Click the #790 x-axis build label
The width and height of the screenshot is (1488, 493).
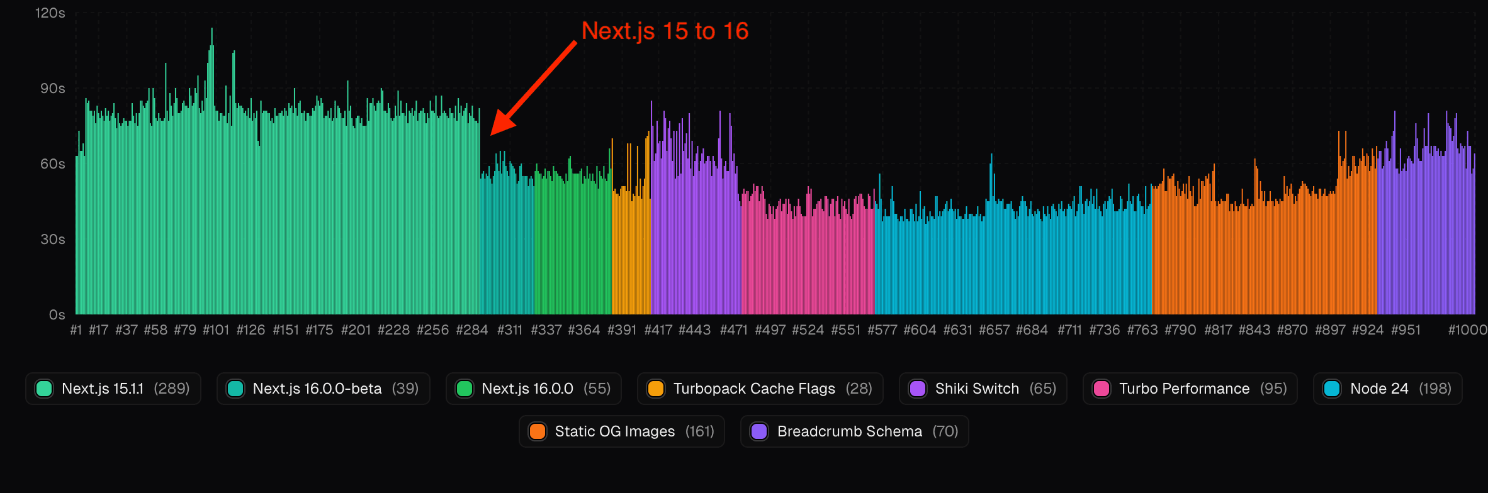pos(1180,330)
